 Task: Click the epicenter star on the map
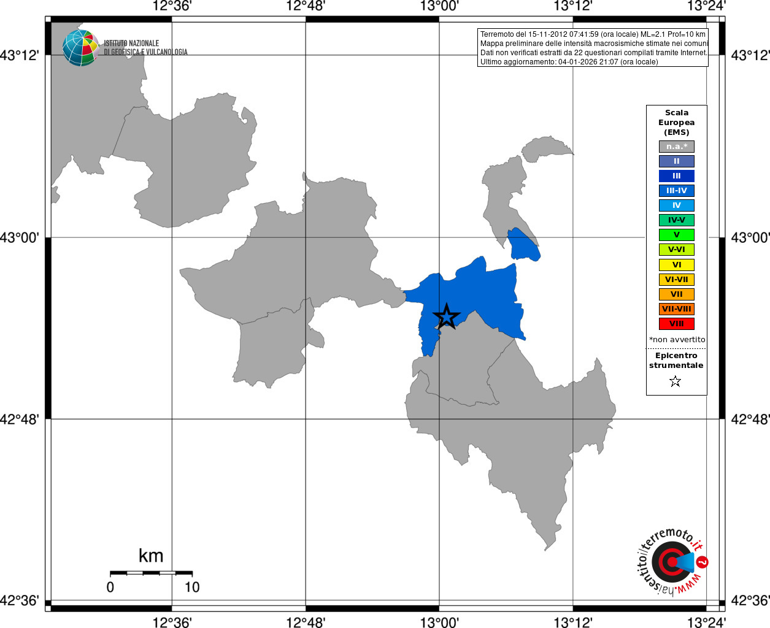[x=447, y=316]
